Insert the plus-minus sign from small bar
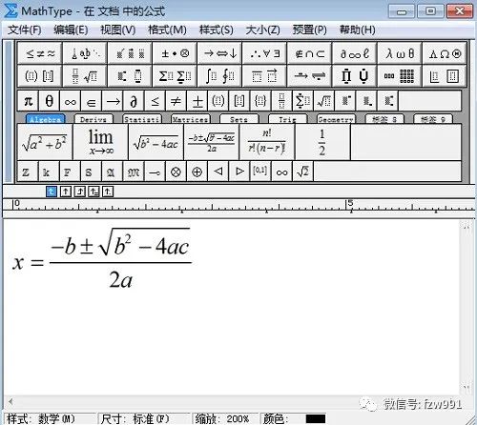The image size is (477, 425). click(197, 101)
